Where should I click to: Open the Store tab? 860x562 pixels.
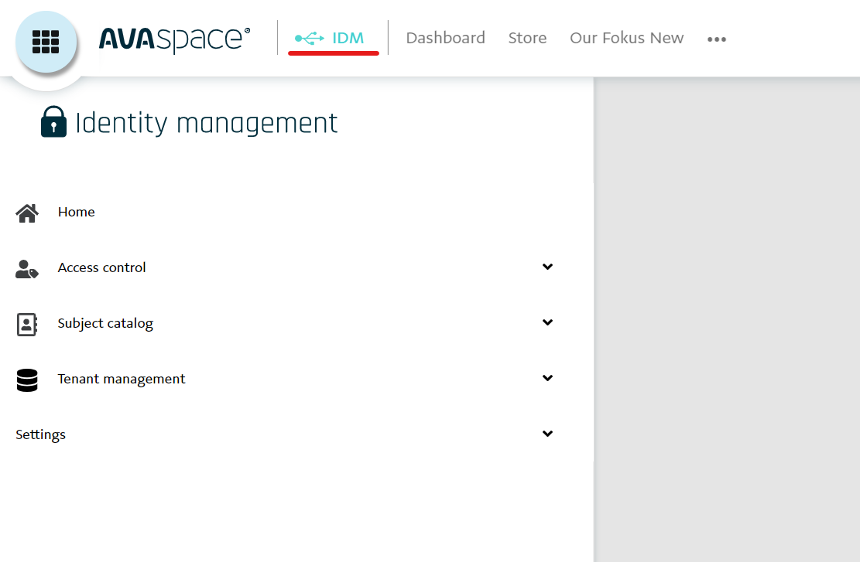527,38
